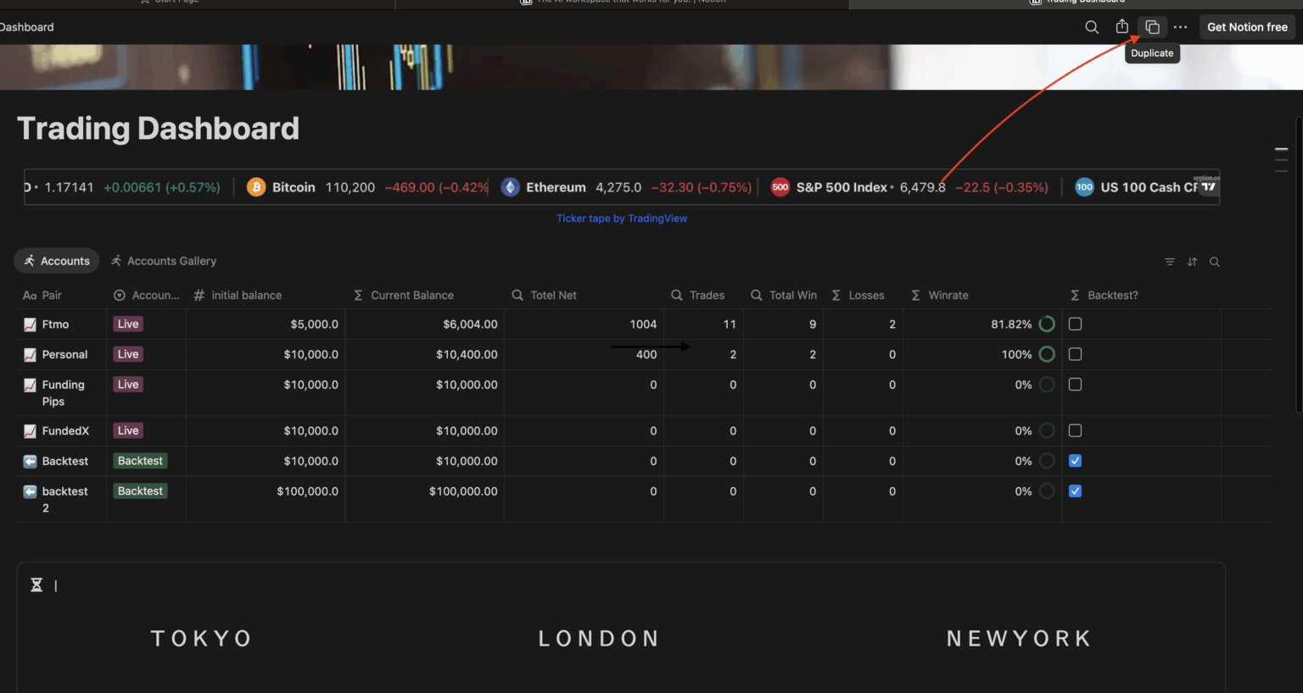1303x693 pixels.
Task: Check the Backtest checkbox for Ftmo row
Action: click(1075, 324)
